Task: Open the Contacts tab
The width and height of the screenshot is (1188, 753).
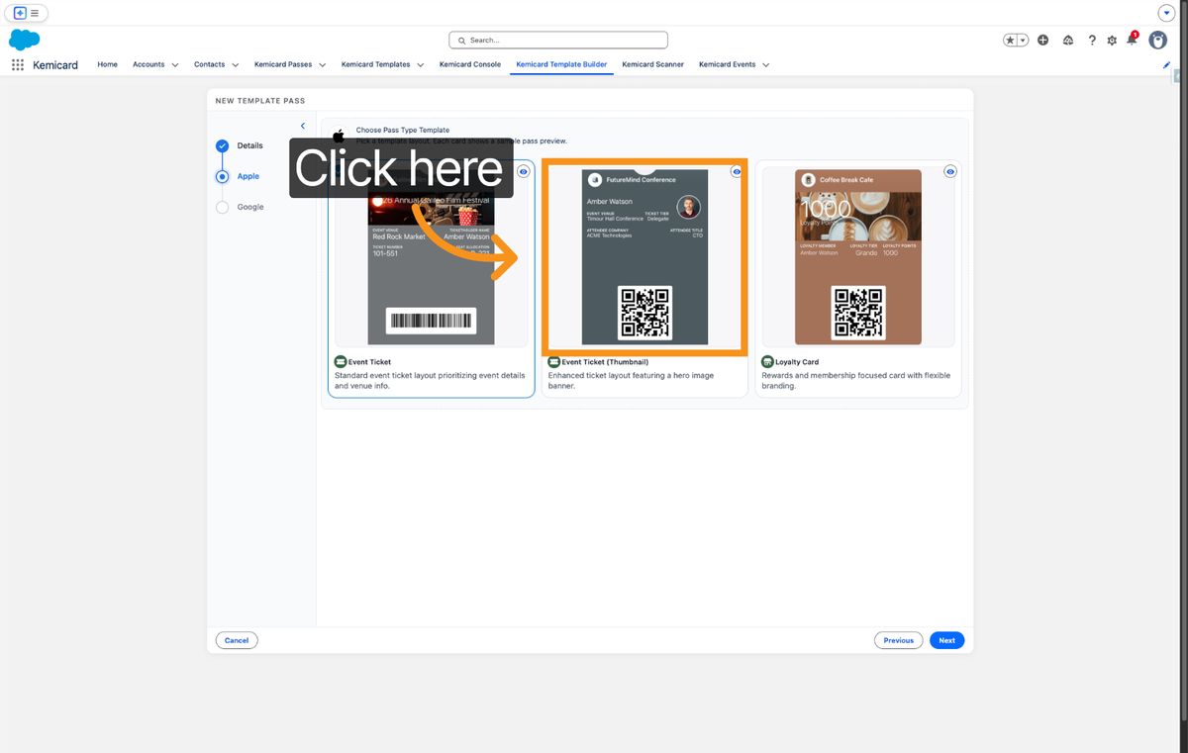Action: tap(209, 64)
